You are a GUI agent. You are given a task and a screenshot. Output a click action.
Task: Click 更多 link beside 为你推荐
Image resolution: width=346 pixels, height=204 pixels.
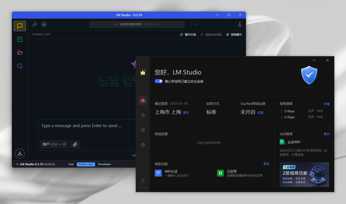click(326, 134)
